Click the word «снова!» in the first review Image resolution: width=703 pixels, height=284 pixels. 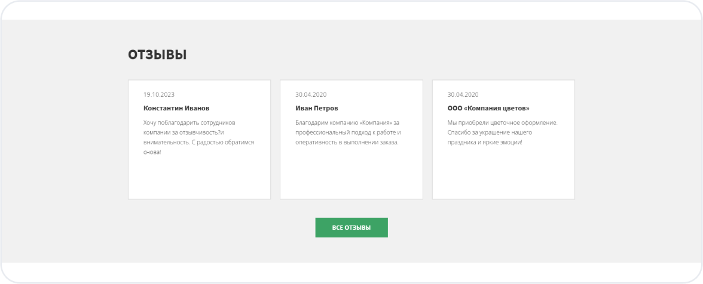[152, 153]
